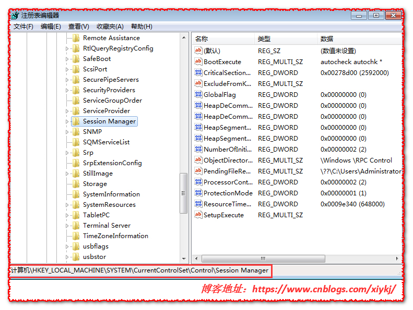Click the Session Manager folder icon
The width and height of the screenshot is (413, 310).
click(x=76, y=121)
